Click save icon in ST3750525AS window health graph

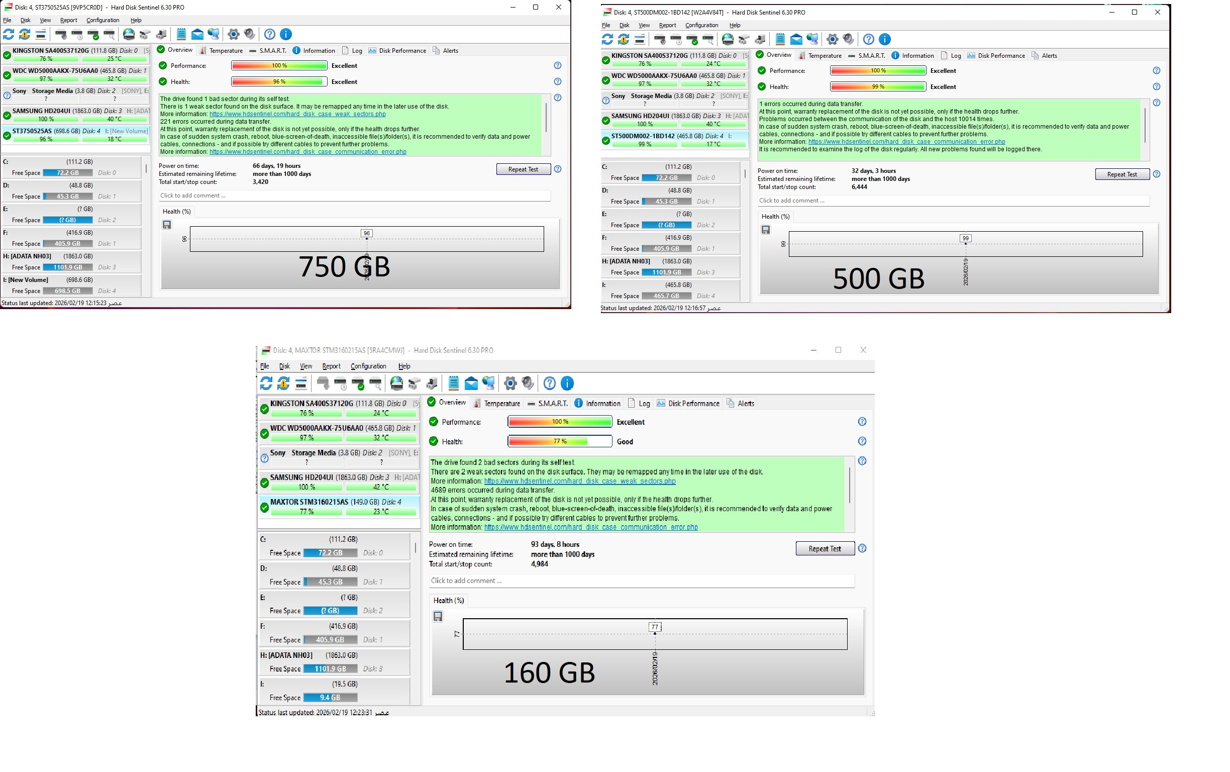167,225
